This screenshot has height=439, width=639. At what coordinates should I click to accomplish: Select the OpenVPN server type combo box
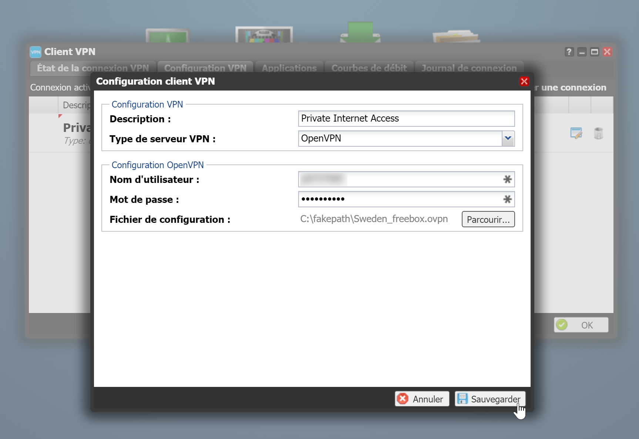(406, 138)
